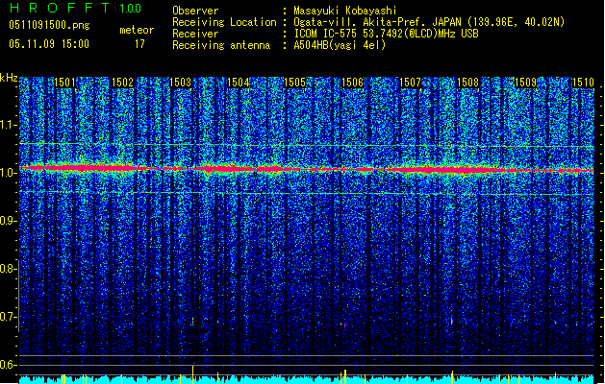Click the 0.6 frequency axis label

click(9, 365)
